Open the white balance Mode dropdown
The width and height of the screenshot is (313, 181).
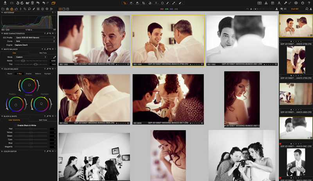click(x=31, y=57)
